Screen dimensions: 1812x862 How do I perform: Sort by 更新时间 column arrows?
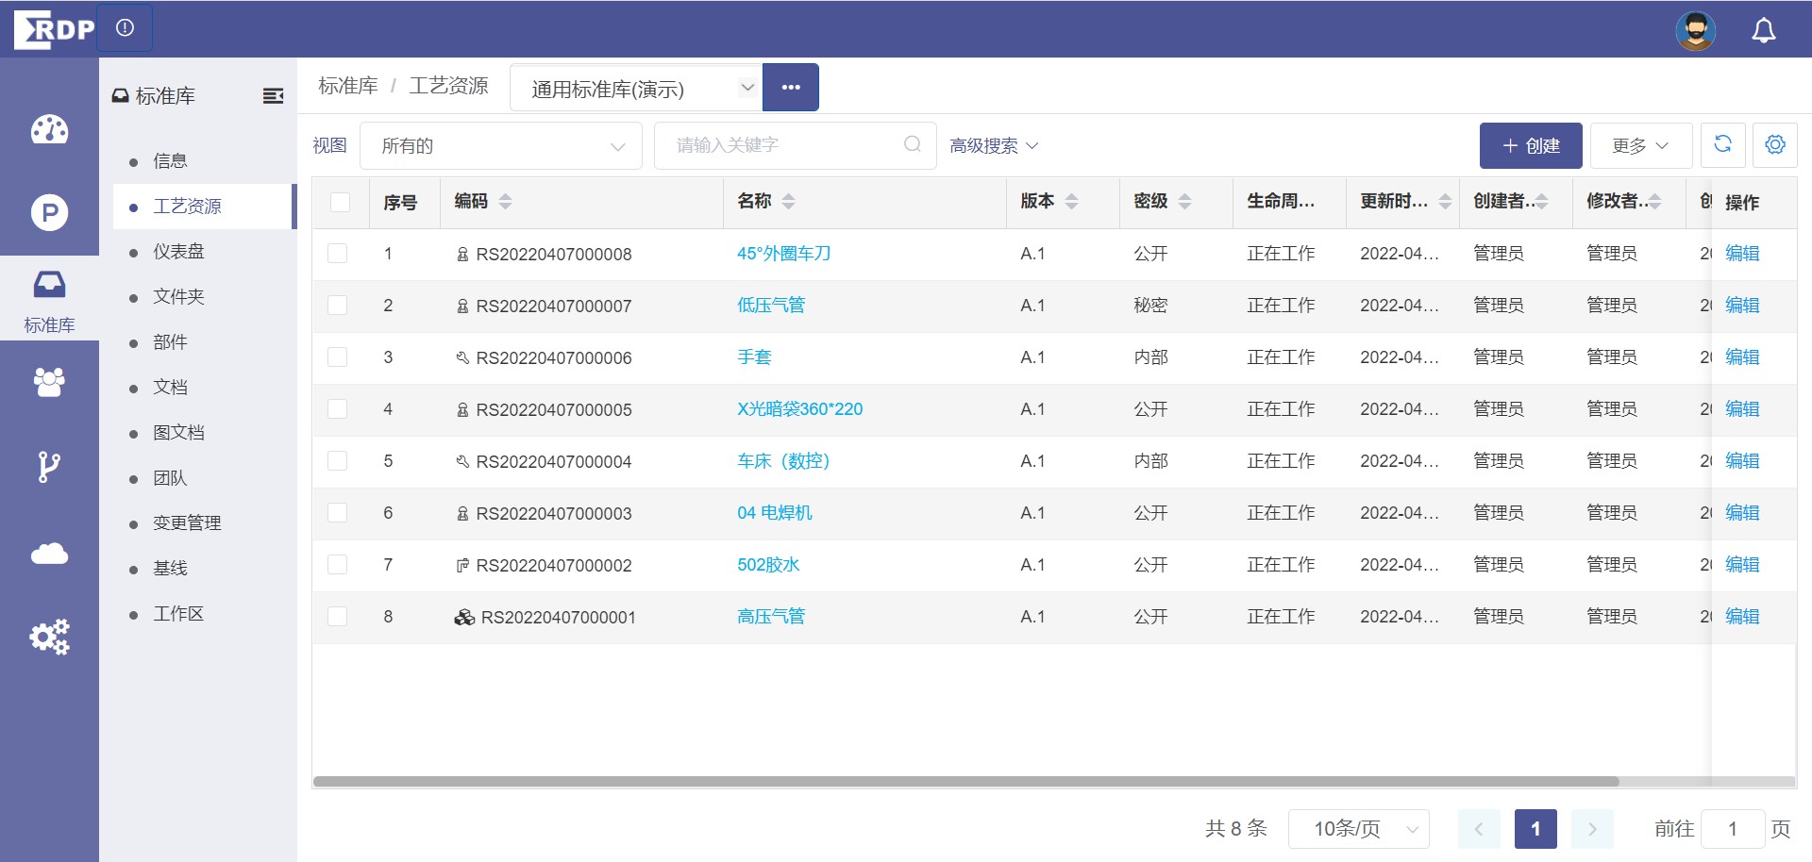1445,201
